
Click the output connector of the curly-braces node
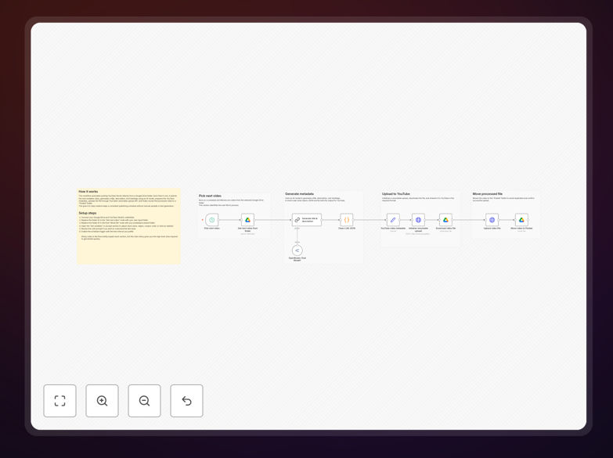(353, 220)
